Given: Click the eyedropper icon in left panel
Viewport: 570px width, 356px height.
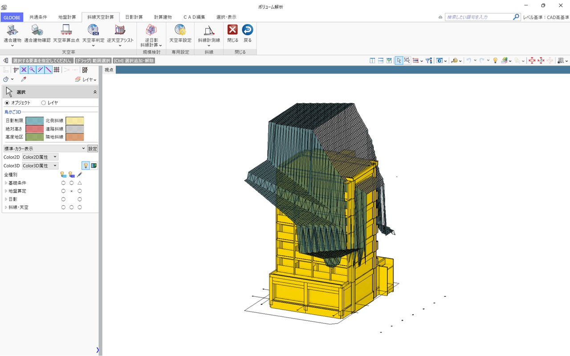Looking at the screenshot, I should coord(24,79).
